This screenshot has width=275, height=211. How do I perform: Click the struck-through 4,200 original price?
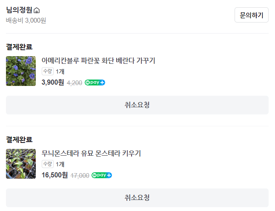tap(74, 83)
